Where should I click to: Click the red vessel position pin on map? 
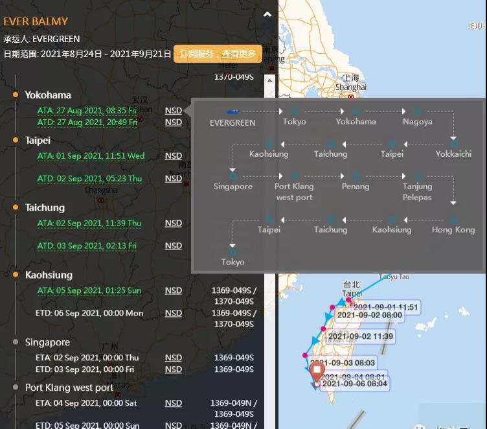click(x=317, y=372)
